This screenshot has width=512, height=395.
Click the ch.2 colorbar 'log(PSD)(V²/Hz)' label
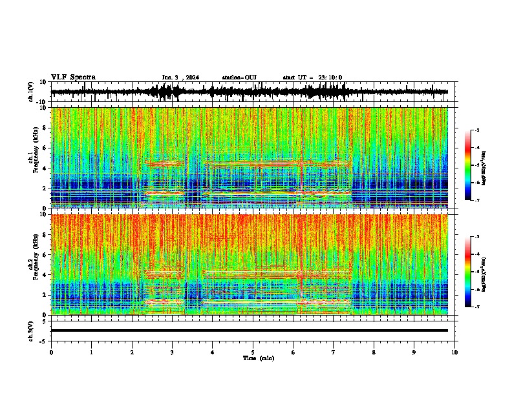tap(484, 274)
